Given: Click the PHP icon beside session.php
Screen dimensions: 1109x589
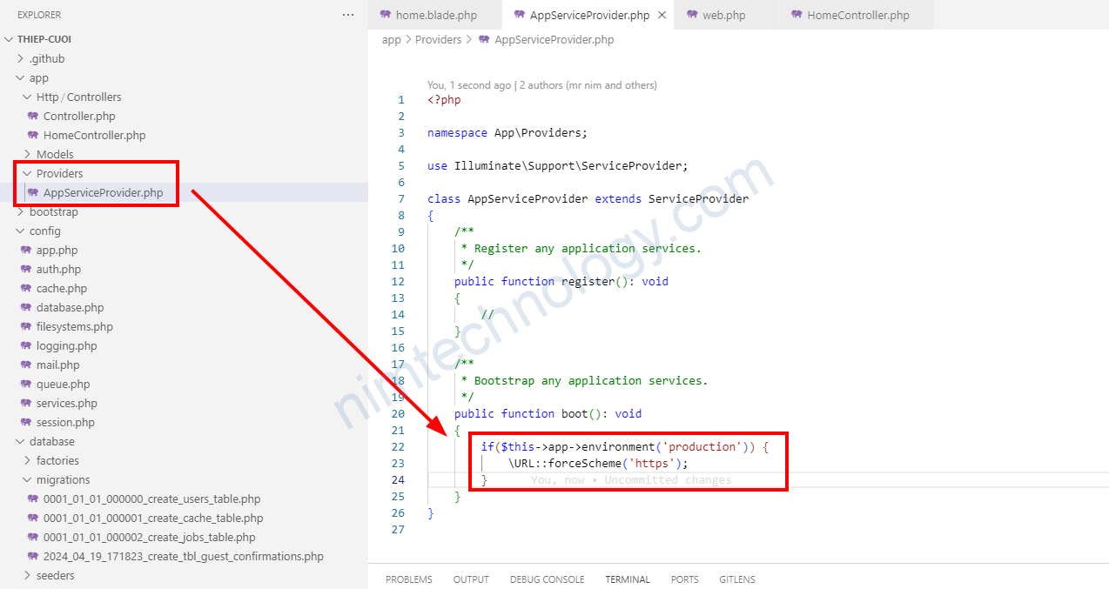Looking at the screenshot, I should point(26,422).
